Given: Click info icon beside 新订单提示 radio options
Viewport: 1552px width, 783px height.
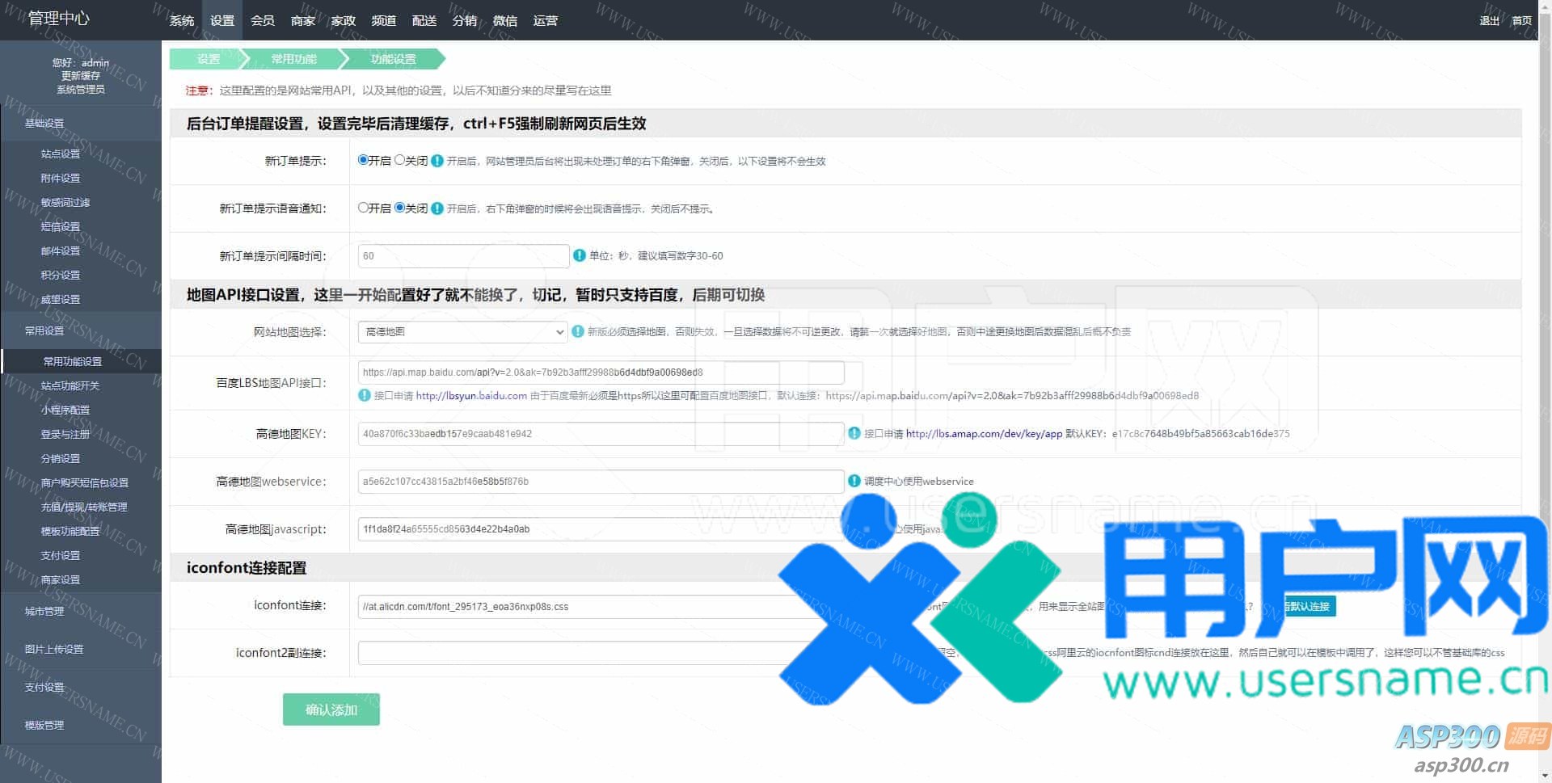Looking at the screenshot, I should click(x=437, y=161).
